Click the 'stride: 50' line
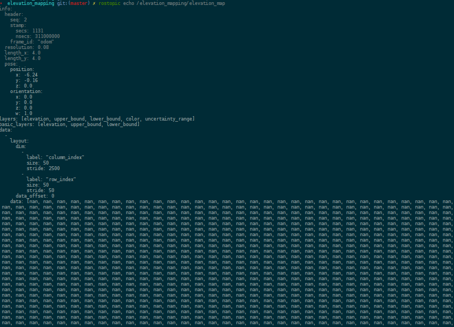 [41, 190]
